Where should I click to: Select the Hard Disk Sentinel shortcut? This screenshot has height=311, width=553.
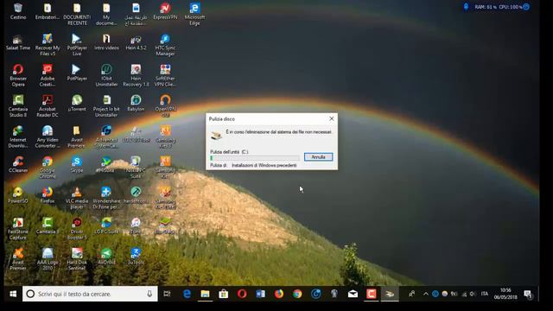77,259
